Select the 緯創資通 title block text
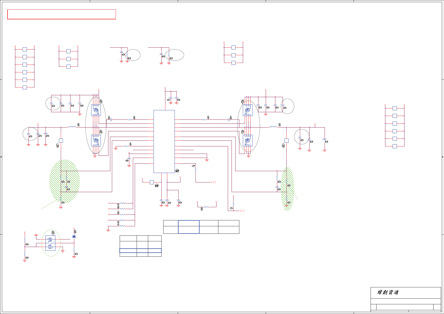This screenshot has height=314, width=444. (x=388, y=292)
